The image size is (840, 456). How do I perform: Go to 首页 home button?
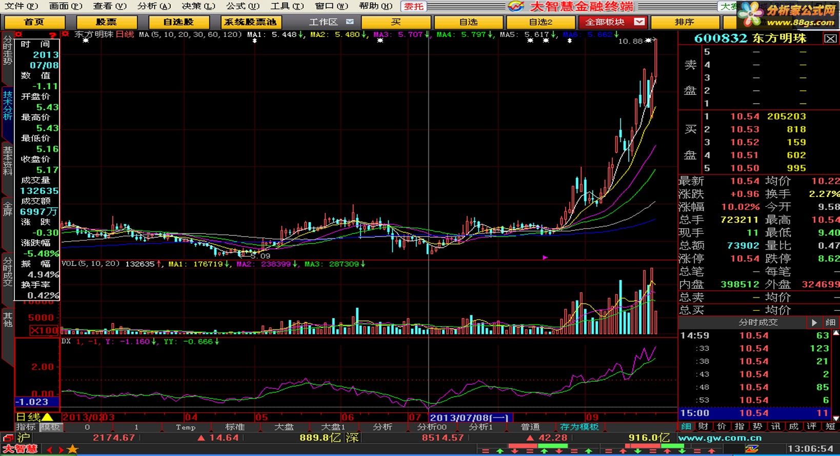pos(34,22)
